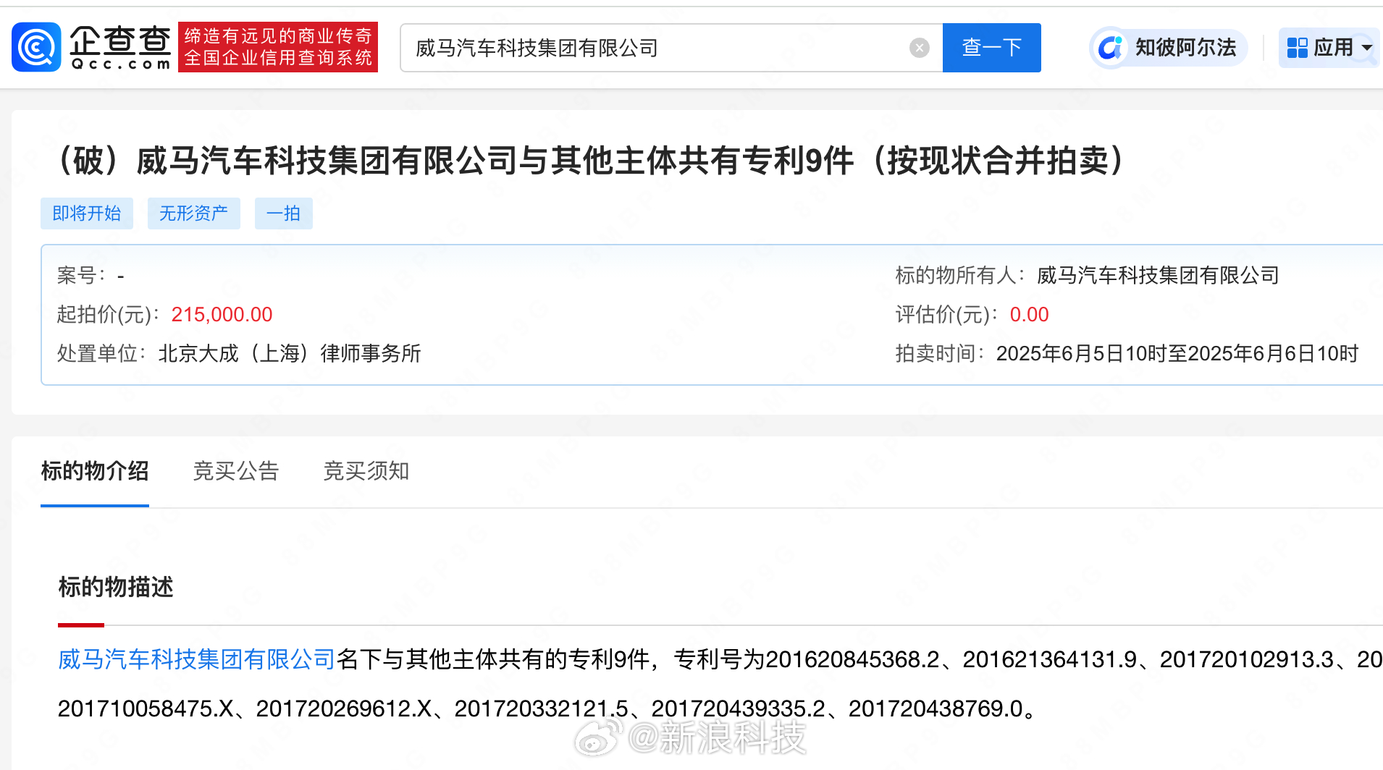The width and height of the screenshot is (1383, 770).
Task: Click patent number 201720438769.0
Action: pos(936,708)
